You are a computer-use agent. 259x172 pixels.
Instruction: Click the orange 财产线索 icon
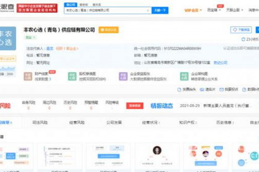click(28, 76)
